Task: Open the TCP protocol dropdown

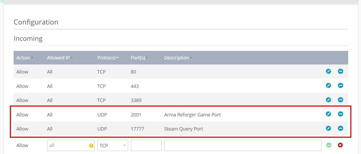Action: click(x=113, y=145)
